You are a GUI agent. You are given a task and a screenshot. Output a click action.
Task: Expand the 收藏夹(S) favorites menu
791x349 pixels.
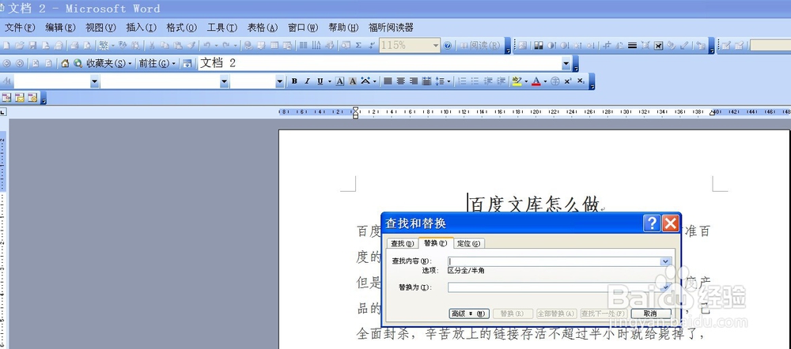109,63
